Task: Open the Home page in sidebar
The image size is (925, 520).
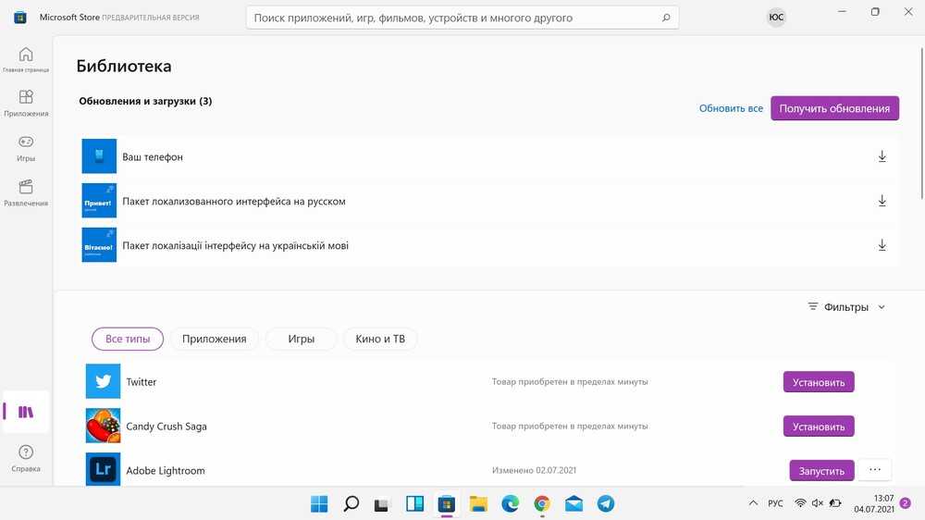Action: tap(26, 55)
